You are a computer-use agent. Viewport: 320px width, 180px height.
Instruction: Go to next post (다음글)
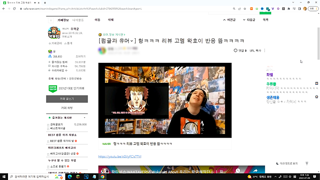pyautogui.click(x=249, y=20)
